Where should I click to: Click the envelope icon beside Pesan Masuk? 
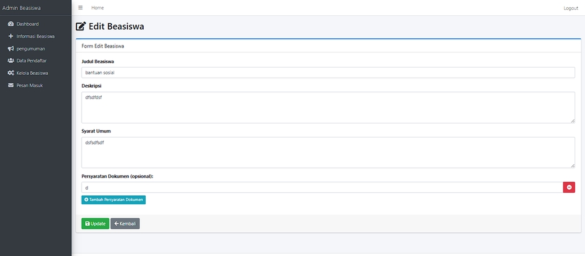click(x=10, y=85)
